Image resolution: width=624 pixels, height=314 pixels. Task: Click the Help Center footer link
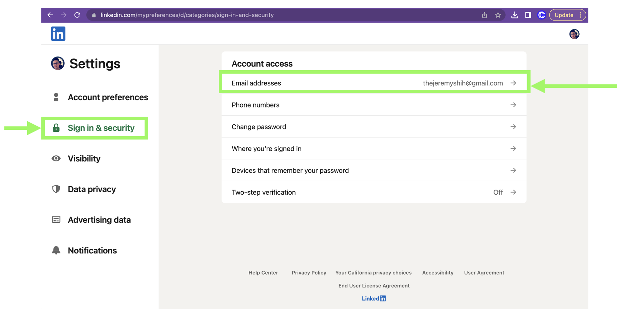pos(263,273)
